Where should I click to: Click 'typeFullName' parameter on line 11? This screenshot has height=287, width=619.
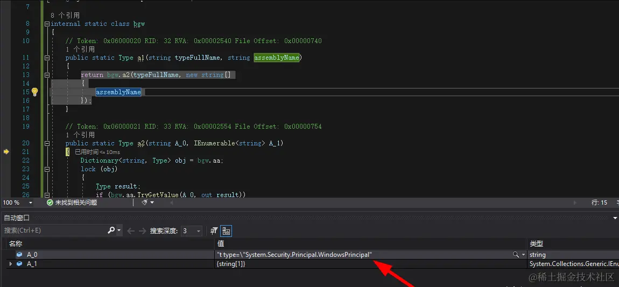coord(198,58)
